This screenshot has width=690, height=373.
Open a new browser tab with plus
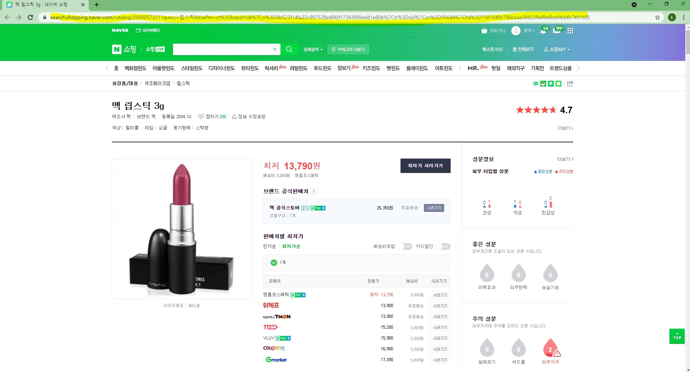point(97,5)
